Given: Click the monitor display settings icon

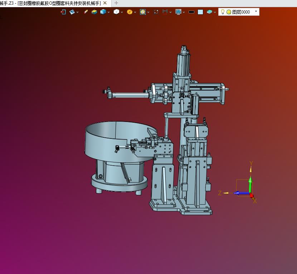Looking at the screenshot, I should (178, 12).
